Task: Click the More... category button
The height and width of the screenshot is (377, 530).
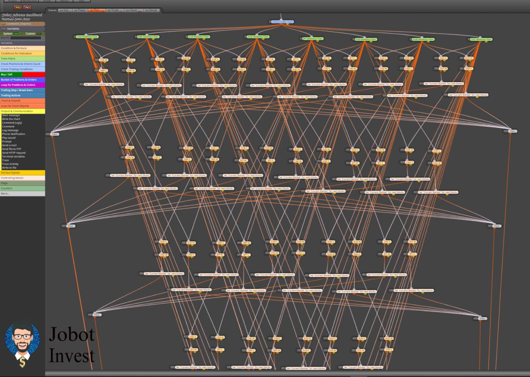Action: (x=22, y=193)
